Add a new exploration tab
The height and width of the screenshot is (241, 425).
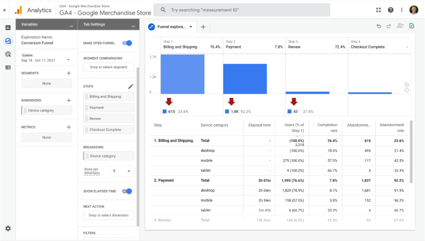pyautogui.click(x=204, y=27)
